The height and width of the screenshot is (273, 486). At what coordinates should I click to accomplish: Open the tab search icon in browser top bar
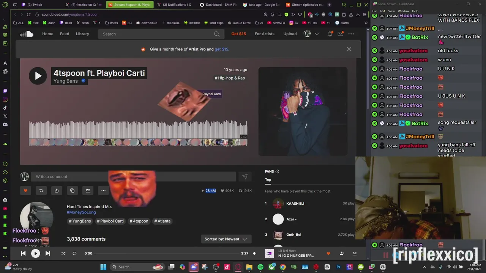click(344, 5)
